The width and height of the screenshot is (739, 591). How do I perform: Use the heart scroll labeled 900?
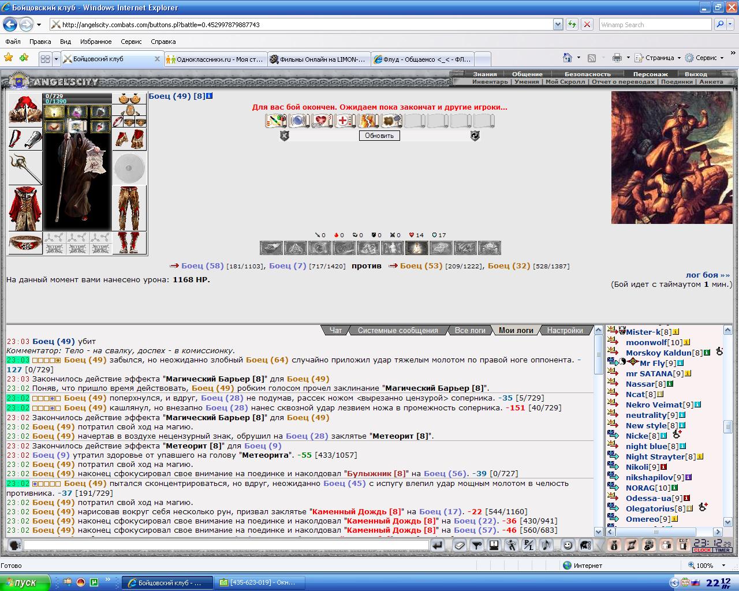coord(322,121)
